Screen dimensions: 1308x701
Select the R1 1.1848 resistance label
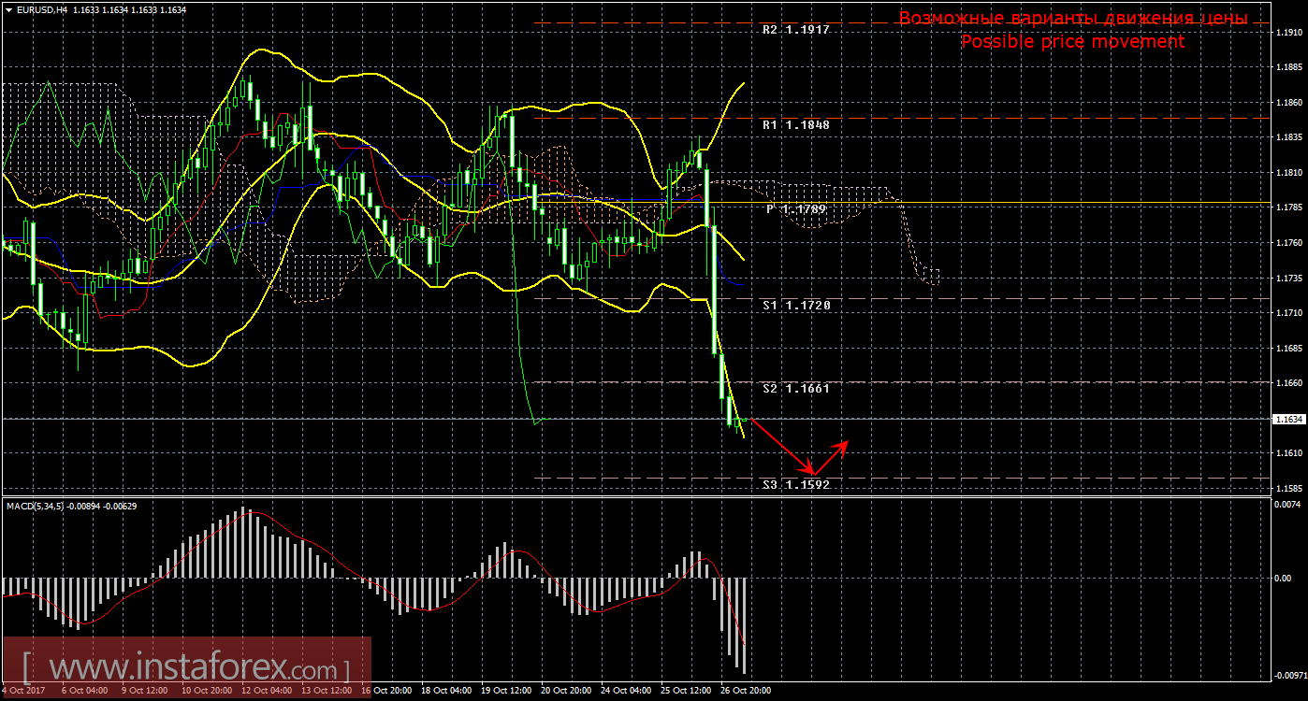795,124
